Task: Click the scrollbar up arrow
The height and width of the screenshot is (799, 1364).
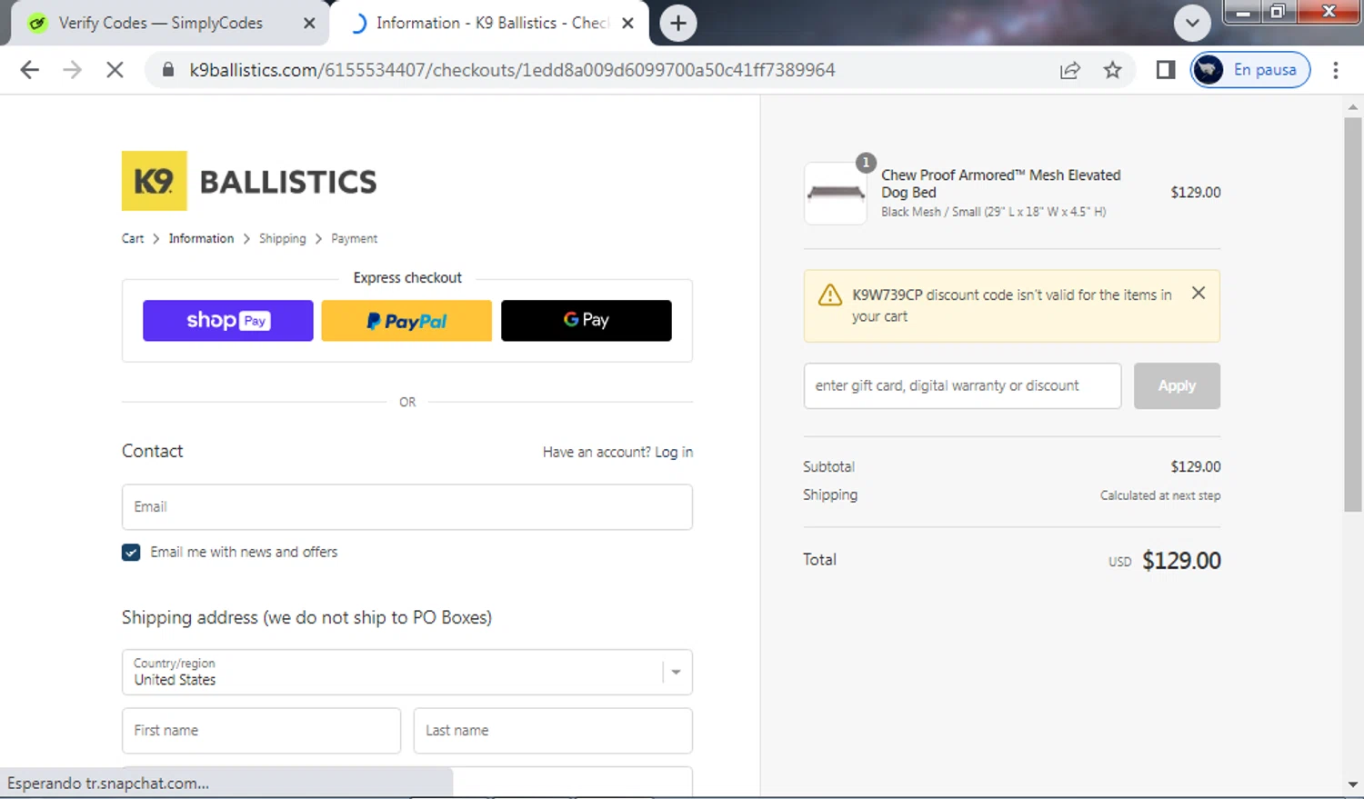Action: 1353,106
